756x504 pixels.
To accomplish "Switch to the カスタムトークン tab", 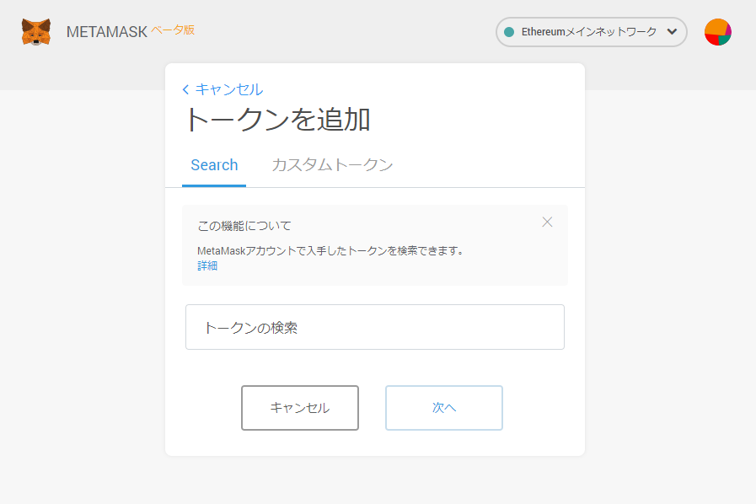I will click(332, 165).
